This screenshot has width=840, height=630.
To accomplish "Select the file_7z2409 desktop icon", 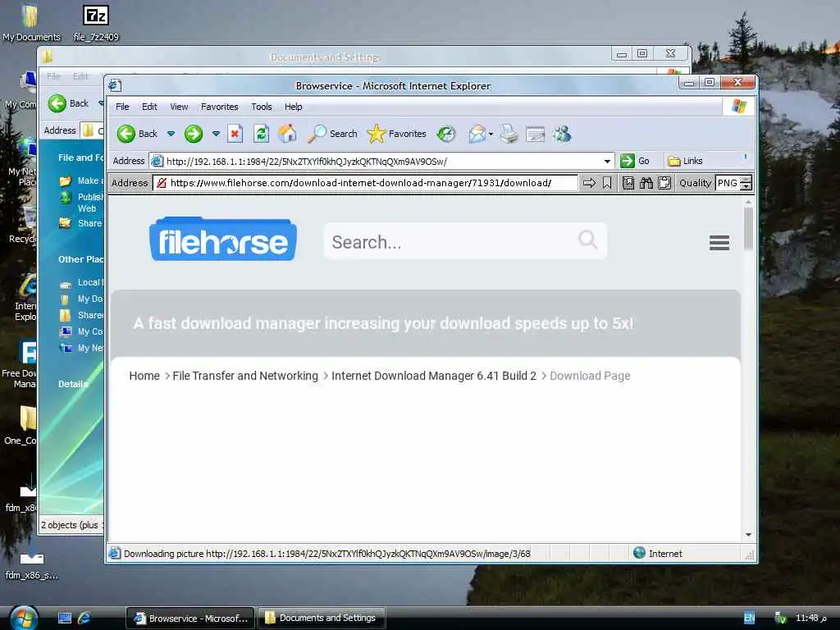I will click(96, 23).
